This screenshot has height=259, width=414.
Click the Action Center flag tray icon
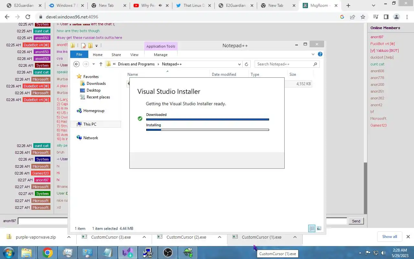point(368,253)
